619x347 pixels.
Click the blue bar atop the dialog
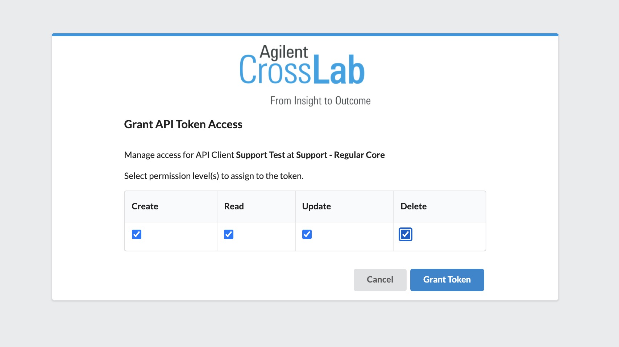tap(305, 35)
